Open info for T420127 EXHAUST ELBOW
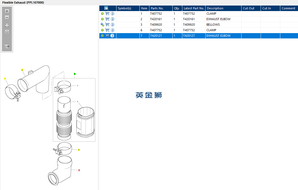This screenshot has width=298, height=190. (112, 36)
